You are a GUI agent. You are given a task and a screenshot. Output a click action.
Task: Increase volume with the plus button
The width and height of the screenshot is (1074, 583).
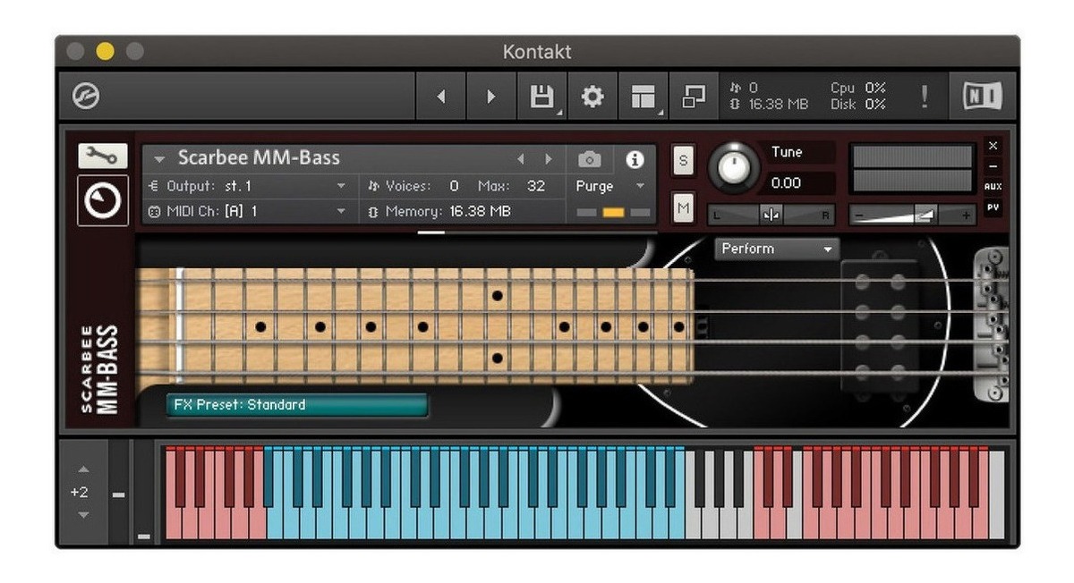(966, 215)
